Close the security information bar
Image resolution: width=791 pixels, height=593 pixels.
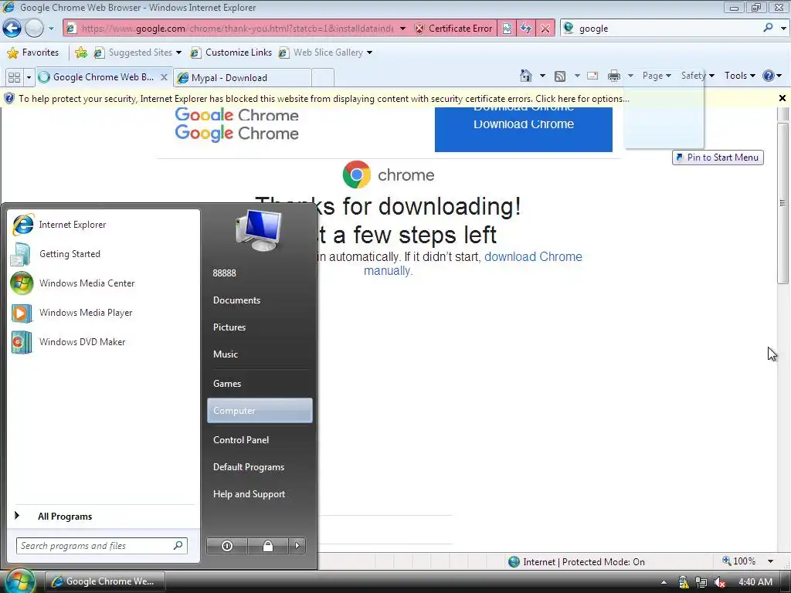783,98
